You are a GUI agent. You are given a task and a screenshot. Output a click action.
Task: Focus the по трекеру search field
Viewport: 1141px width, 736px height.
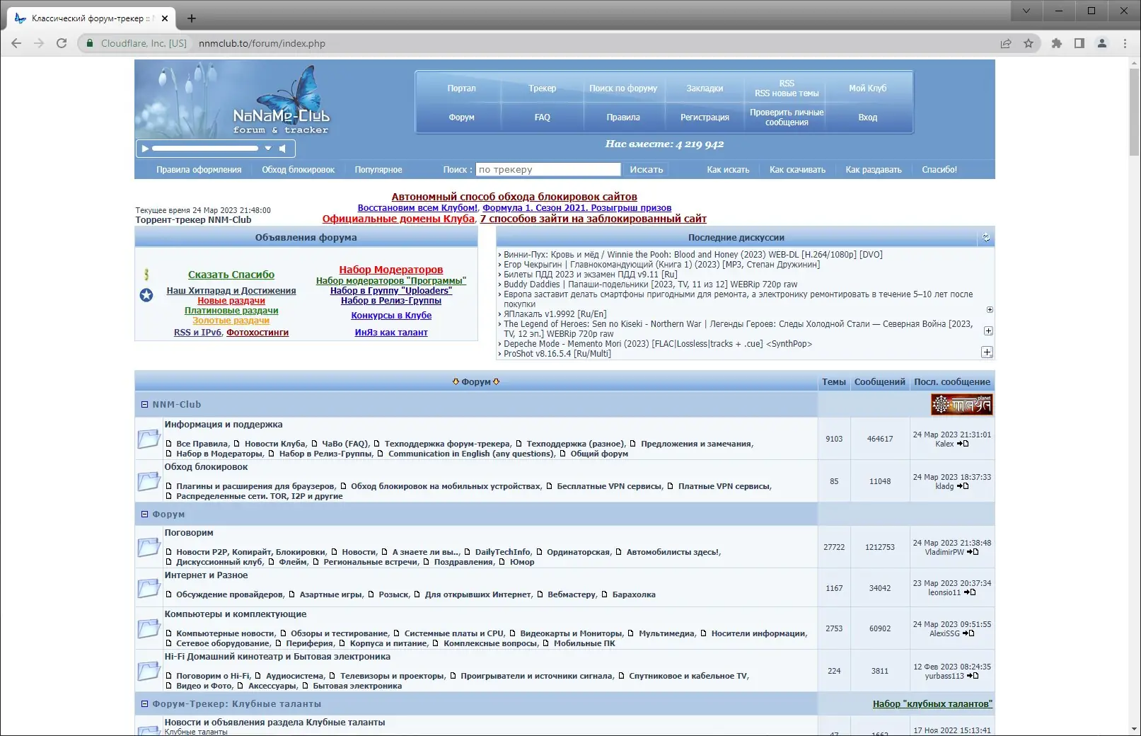pos(548,170)
